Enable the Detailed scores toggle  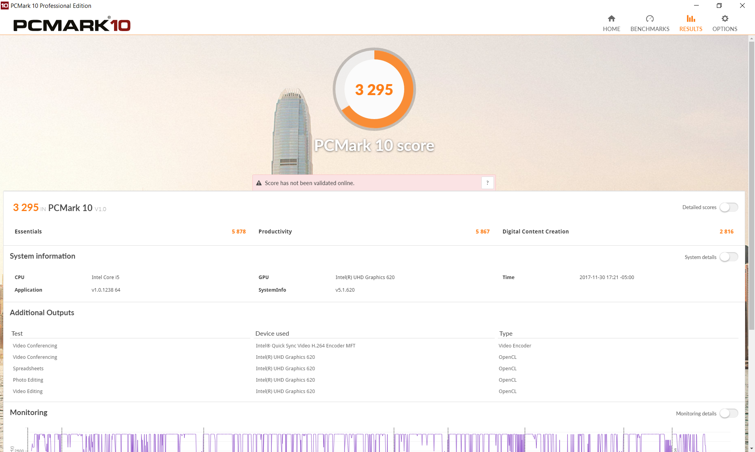tap(729, 207)
